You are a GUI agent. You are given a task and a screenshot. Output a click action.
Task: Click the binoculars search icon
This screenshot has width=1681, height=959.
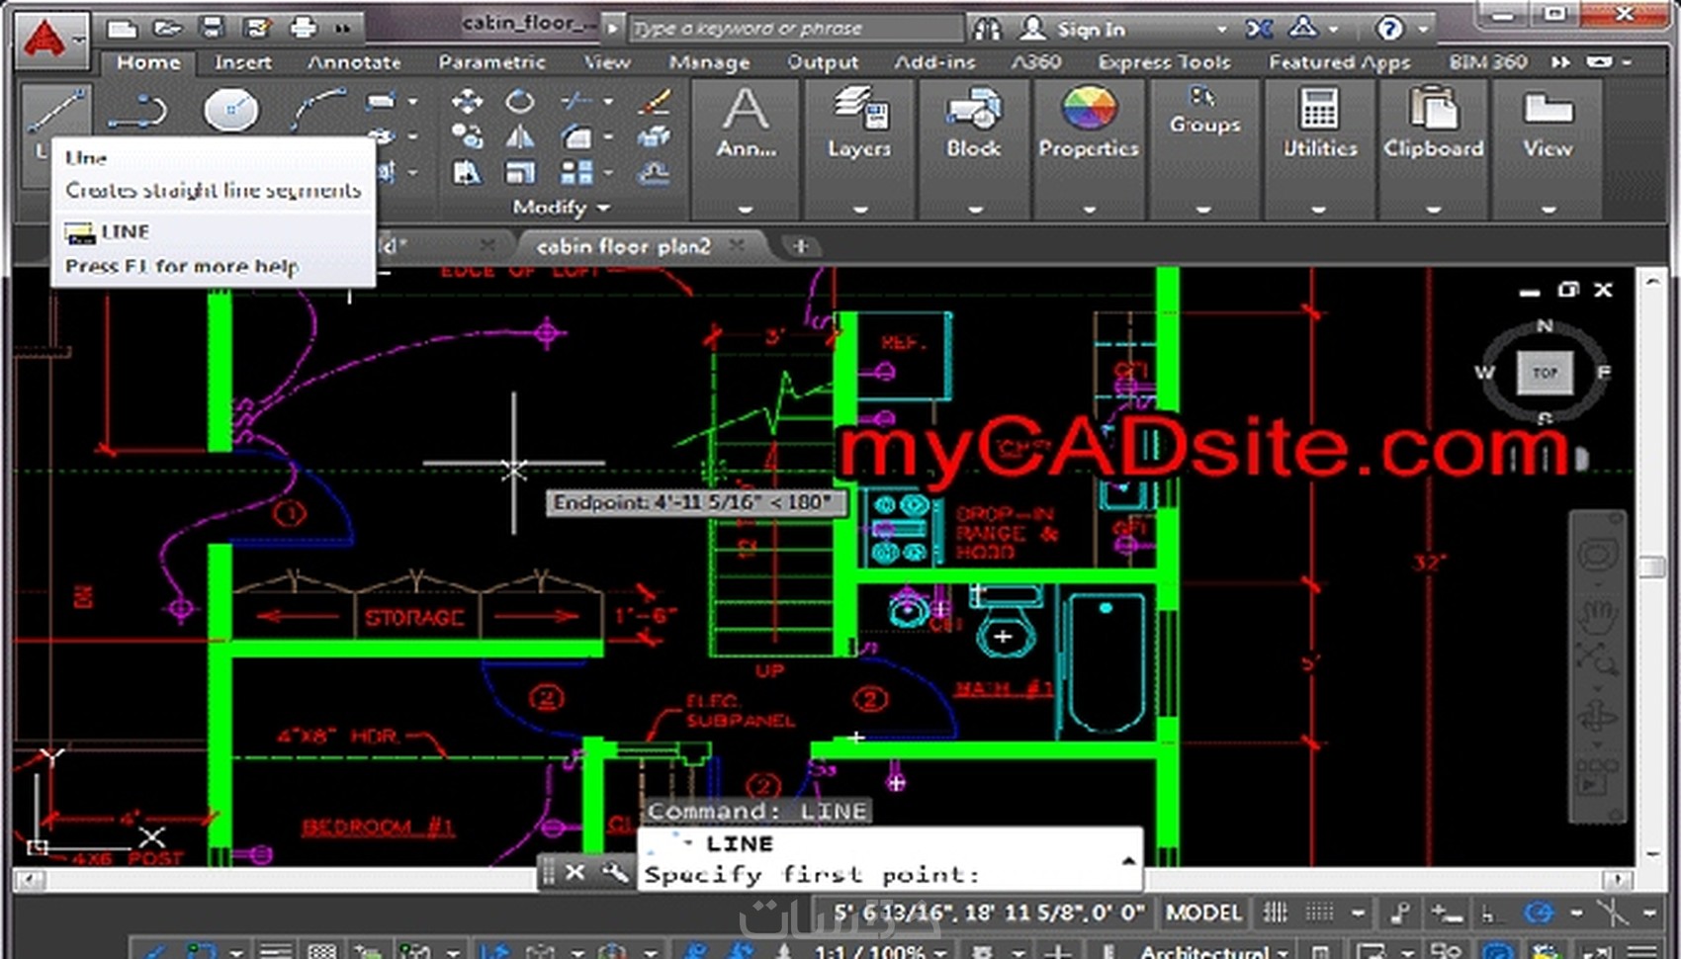(986, 29)
